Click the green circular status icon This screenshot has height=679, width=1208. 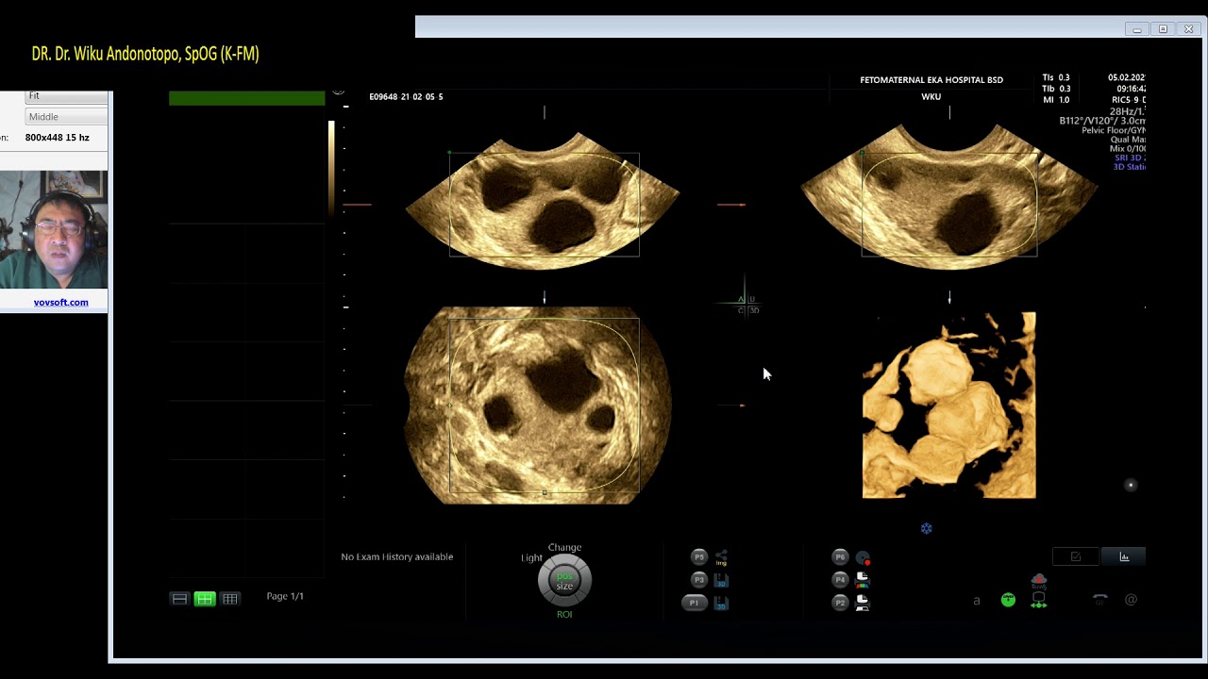pos(1008,600)
